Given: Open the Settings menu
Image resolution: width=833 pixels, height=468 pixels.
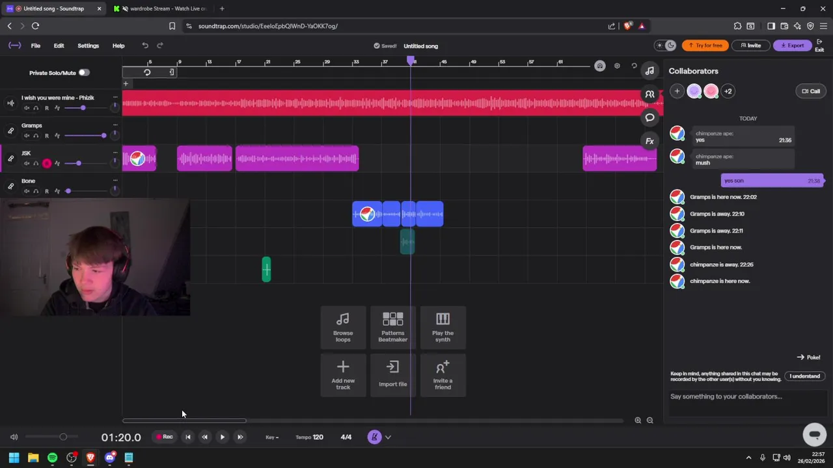Looking at the screenshot, I should (88, 45).
